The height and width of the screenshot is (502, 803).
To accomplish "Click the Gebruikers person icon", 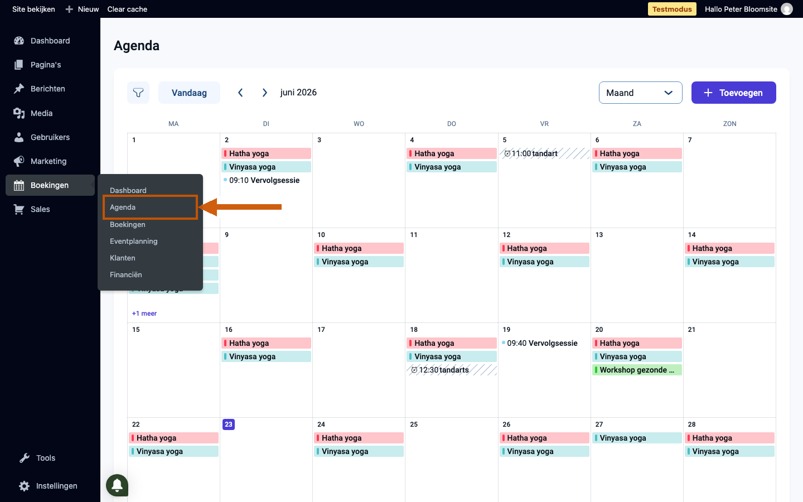I will (x=19, y=137).
